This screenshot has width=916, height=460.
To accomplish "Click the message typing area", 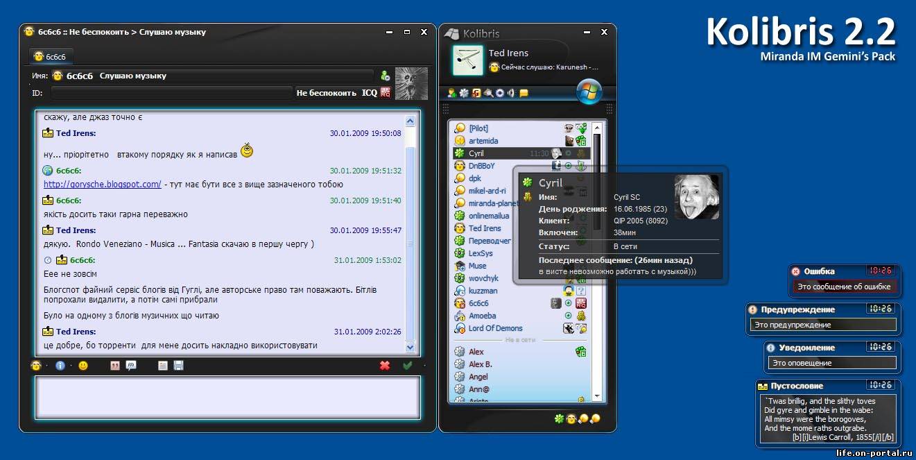I will [228, 398].
